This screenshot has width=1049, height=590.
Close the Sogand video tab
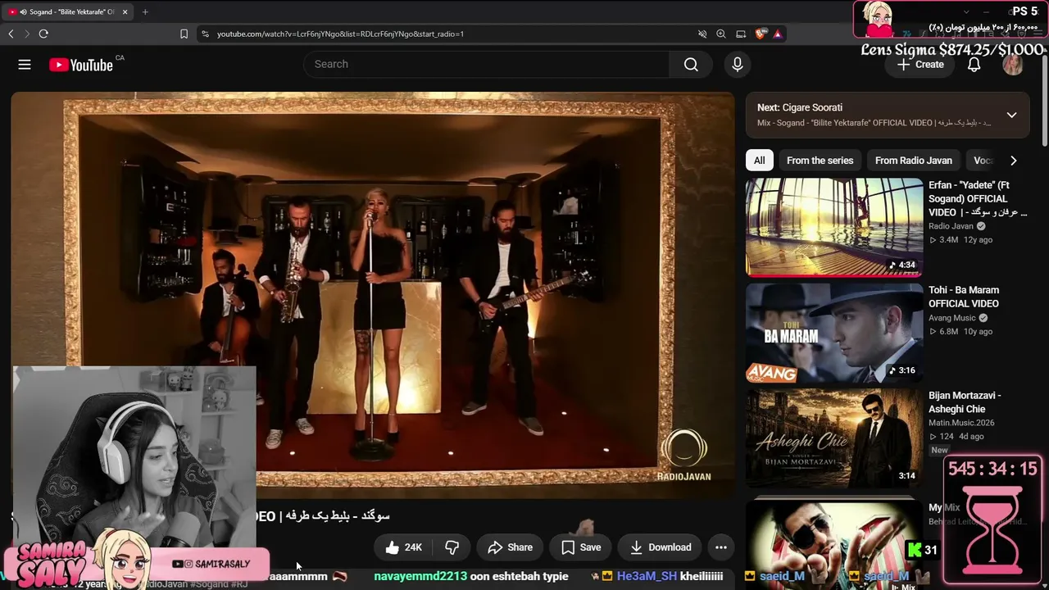click(125, 11)
